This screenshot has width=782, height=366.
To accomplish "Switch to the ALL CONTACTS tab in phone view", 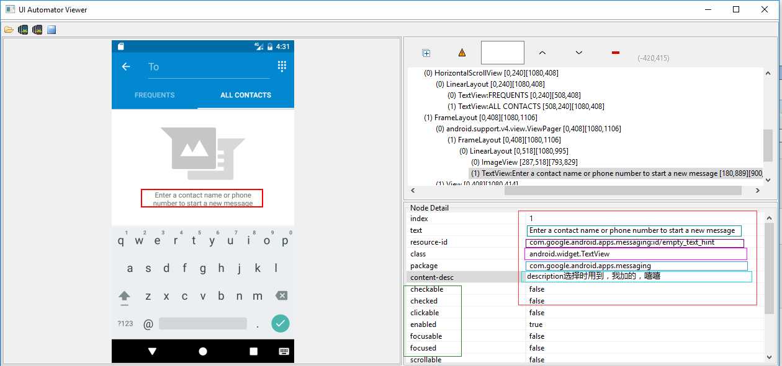I will coord(246,95).
